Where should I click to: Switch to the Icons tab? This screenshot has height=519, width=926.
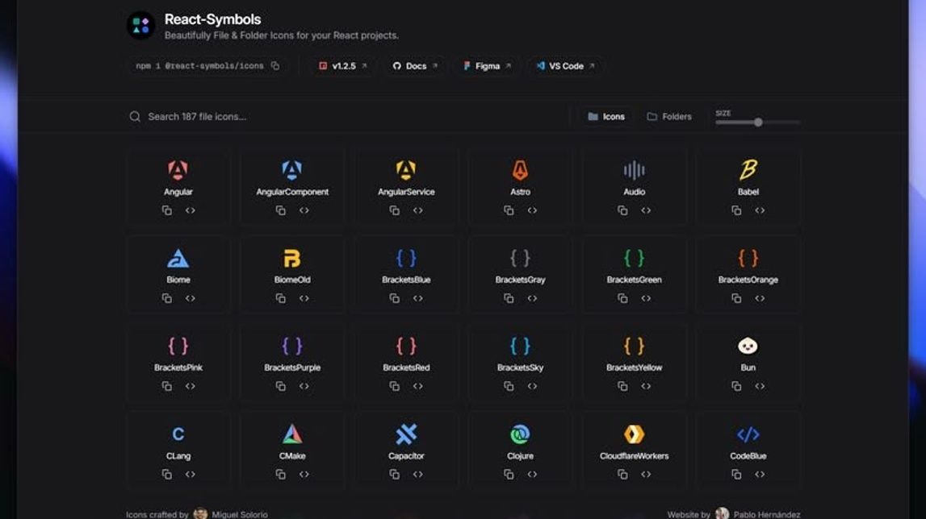pyautogui.click(x=606, y=116)
